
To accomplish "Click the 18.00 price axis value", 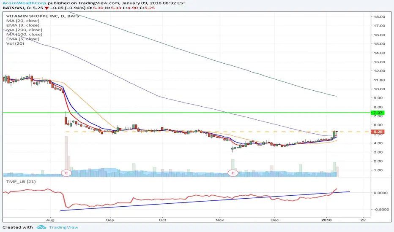I will 380,17.
